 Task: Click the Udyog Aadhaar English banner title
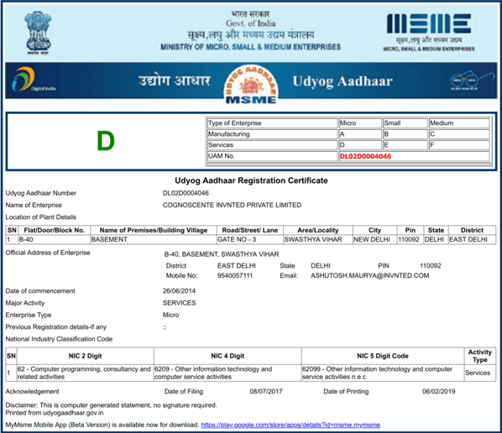[343, 81]
